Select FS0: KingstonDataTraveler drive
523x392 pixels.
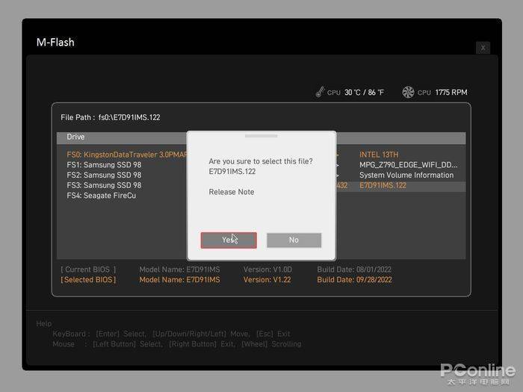[127, 155]
